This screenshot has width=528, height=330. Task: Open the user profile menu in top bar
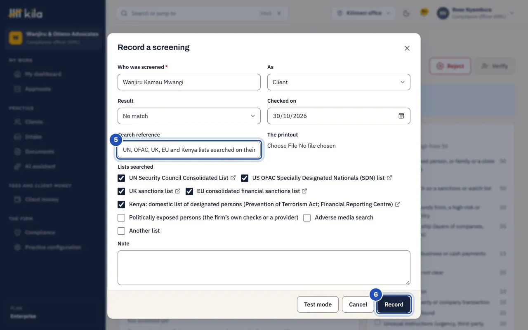click(x=476, y=13)
